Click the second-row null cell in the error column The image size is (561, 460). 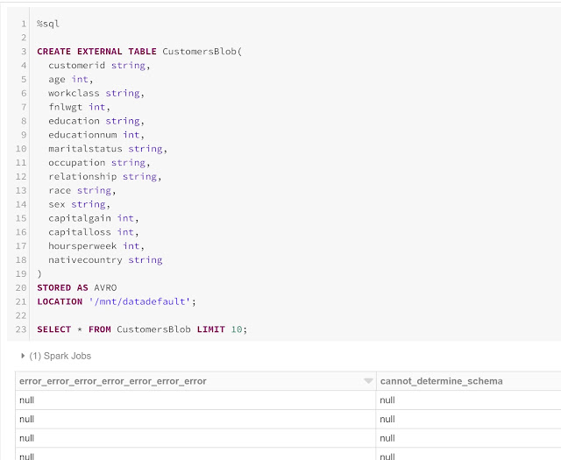pos(26,419)
